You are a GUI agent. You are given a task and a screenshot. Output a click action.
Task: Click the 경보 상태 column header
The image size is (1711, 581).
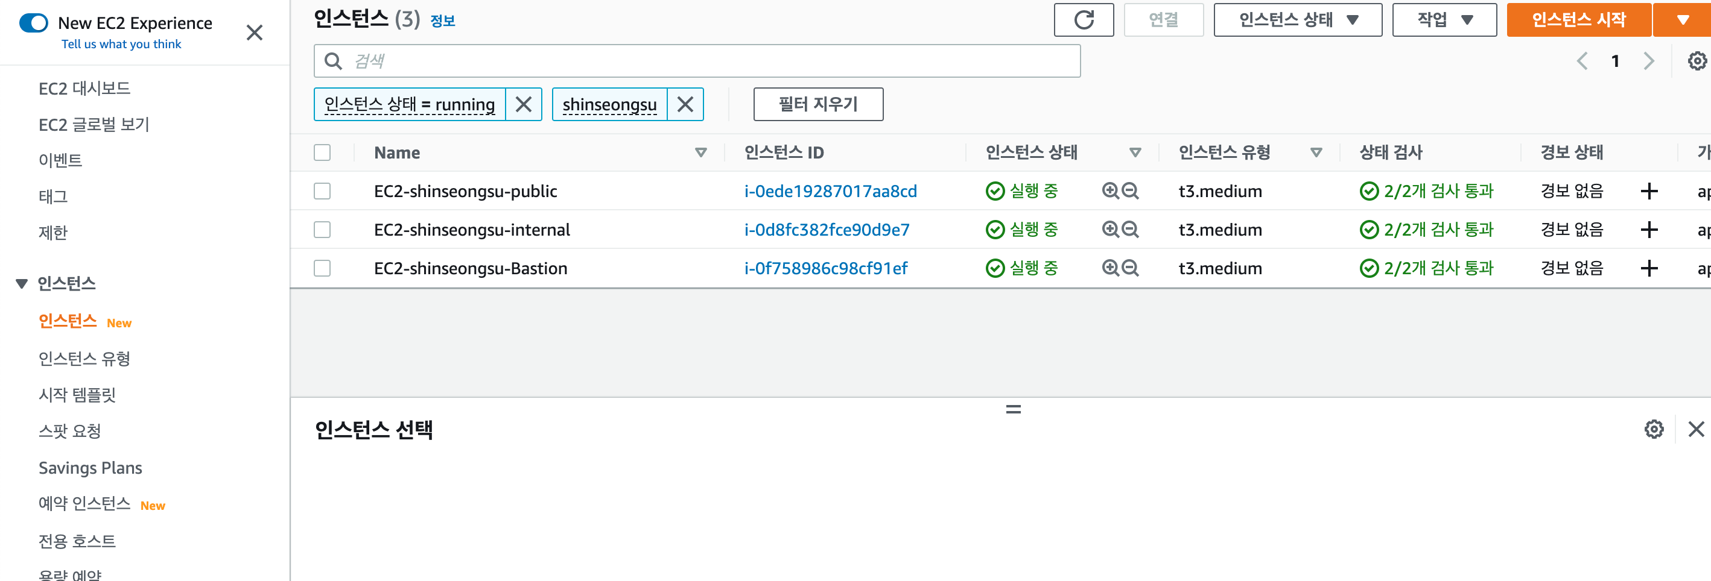click(1571, 152)
